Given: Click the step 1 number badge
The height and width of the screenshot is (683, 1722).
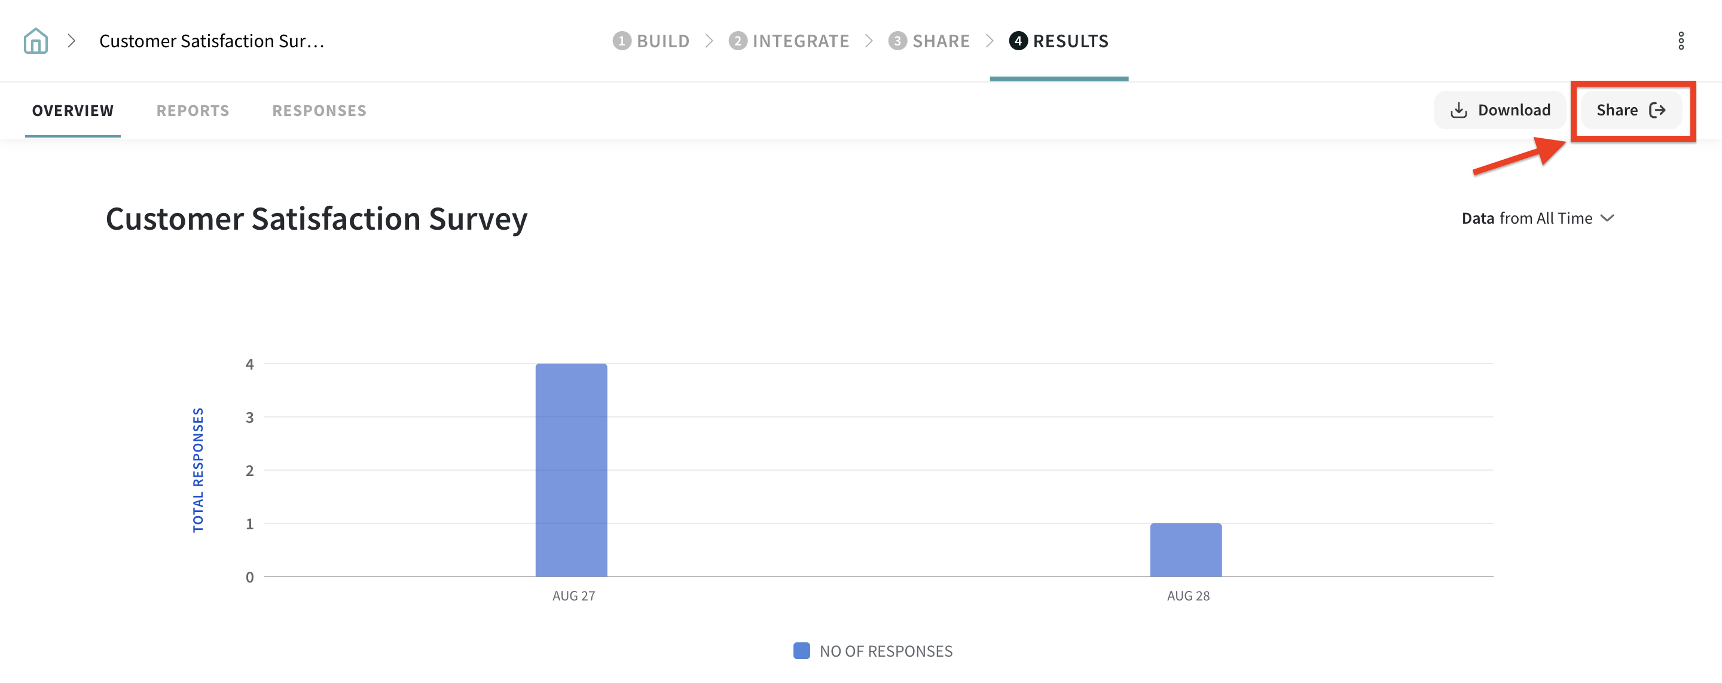Looking at the screenshot, I should click(x=622, y=41).
